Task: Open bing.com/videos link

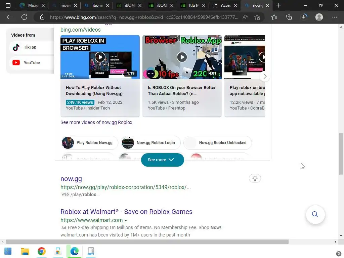Action: coord(81,30)
